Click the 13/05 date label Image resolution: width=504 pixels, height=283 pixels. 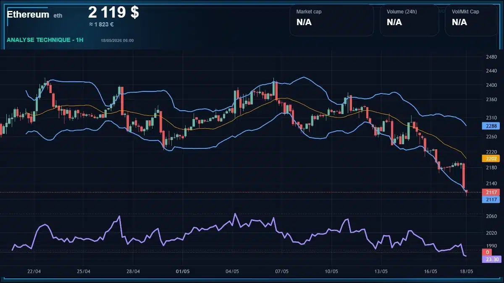click(381, 271)
